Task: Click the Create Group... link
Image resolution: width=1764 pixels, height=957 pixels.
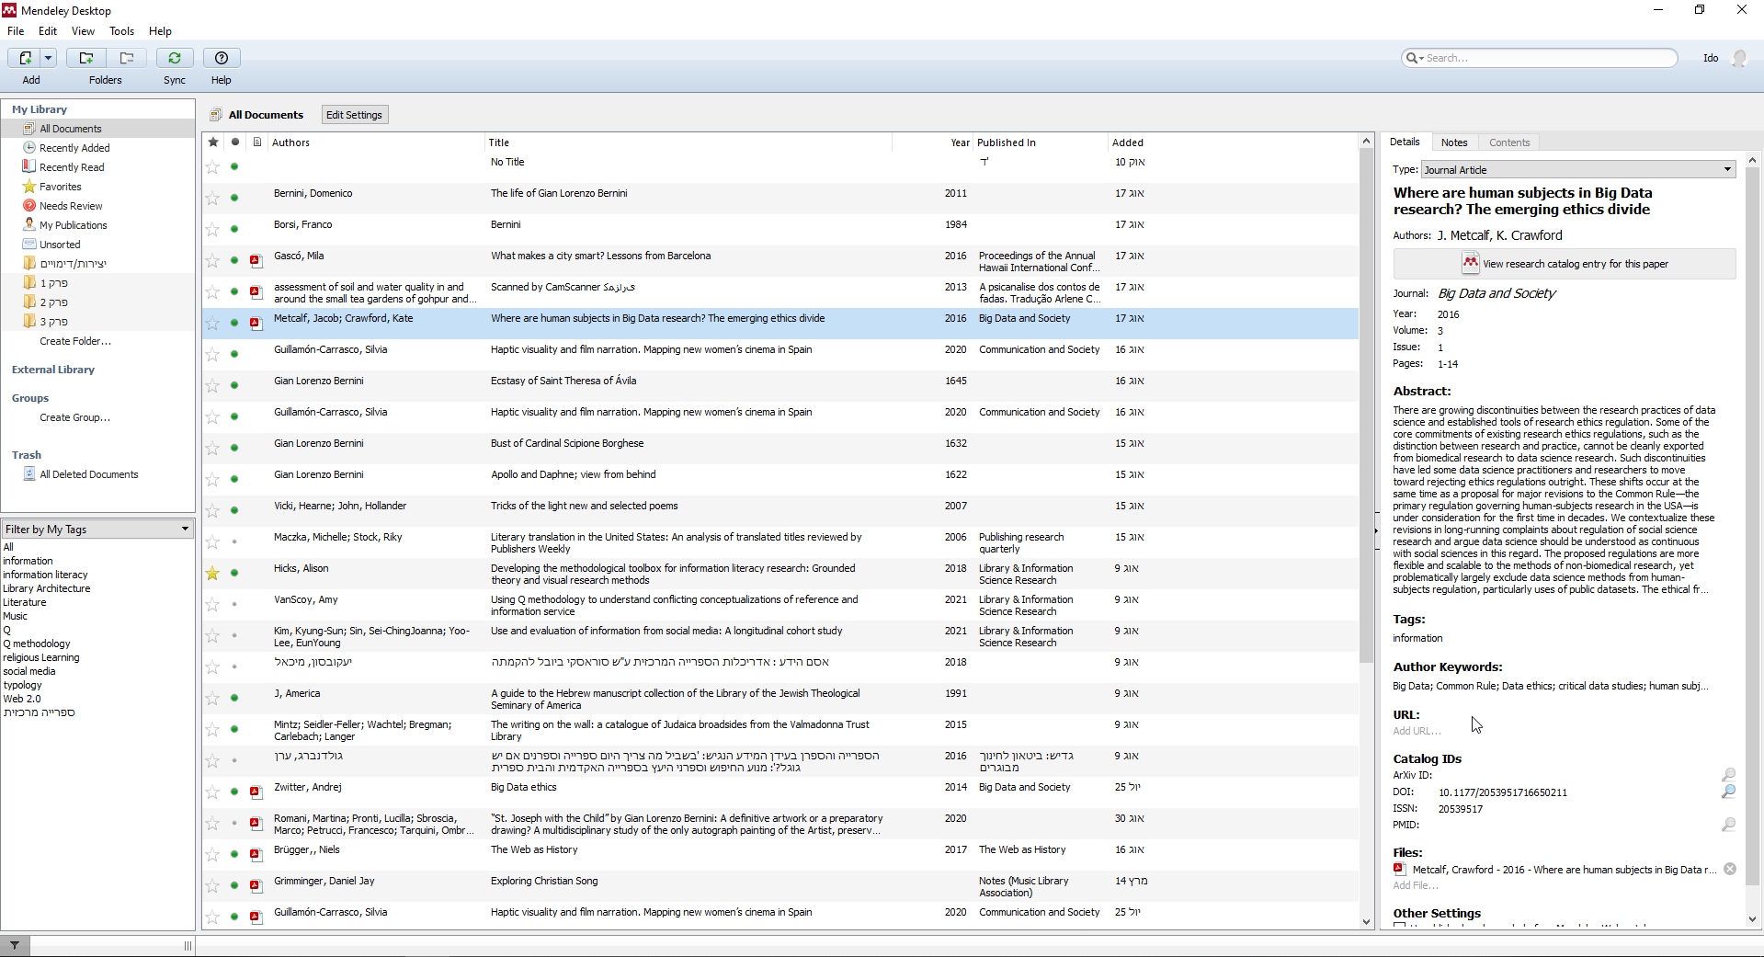Action: click(74, 417)
